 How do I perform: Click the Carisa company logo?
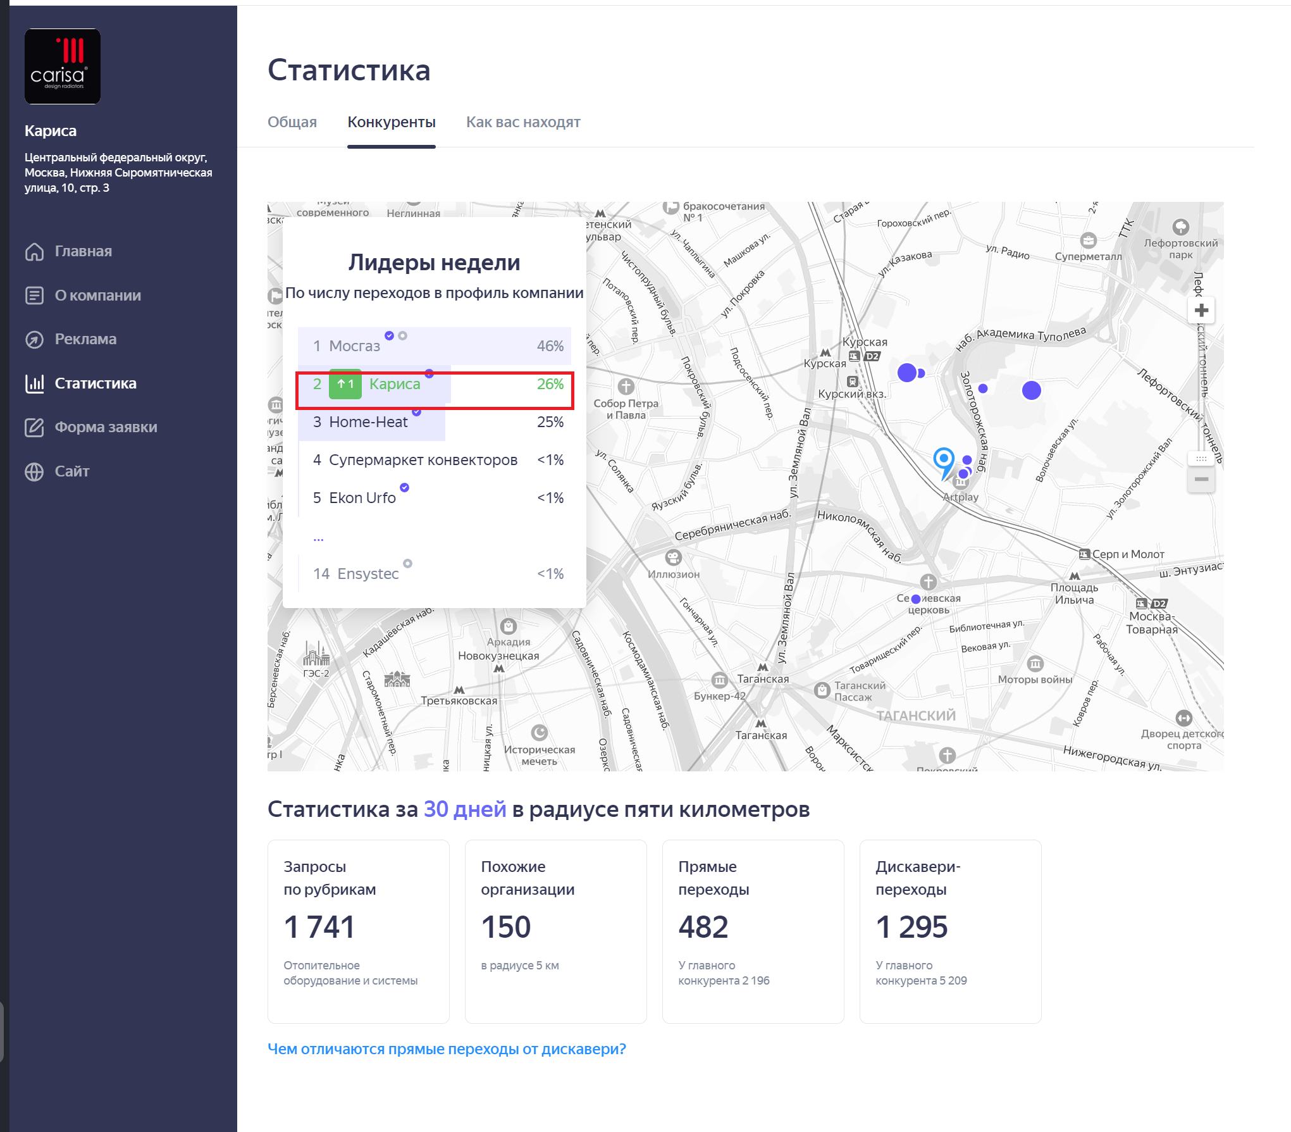[x=63, y=66]
